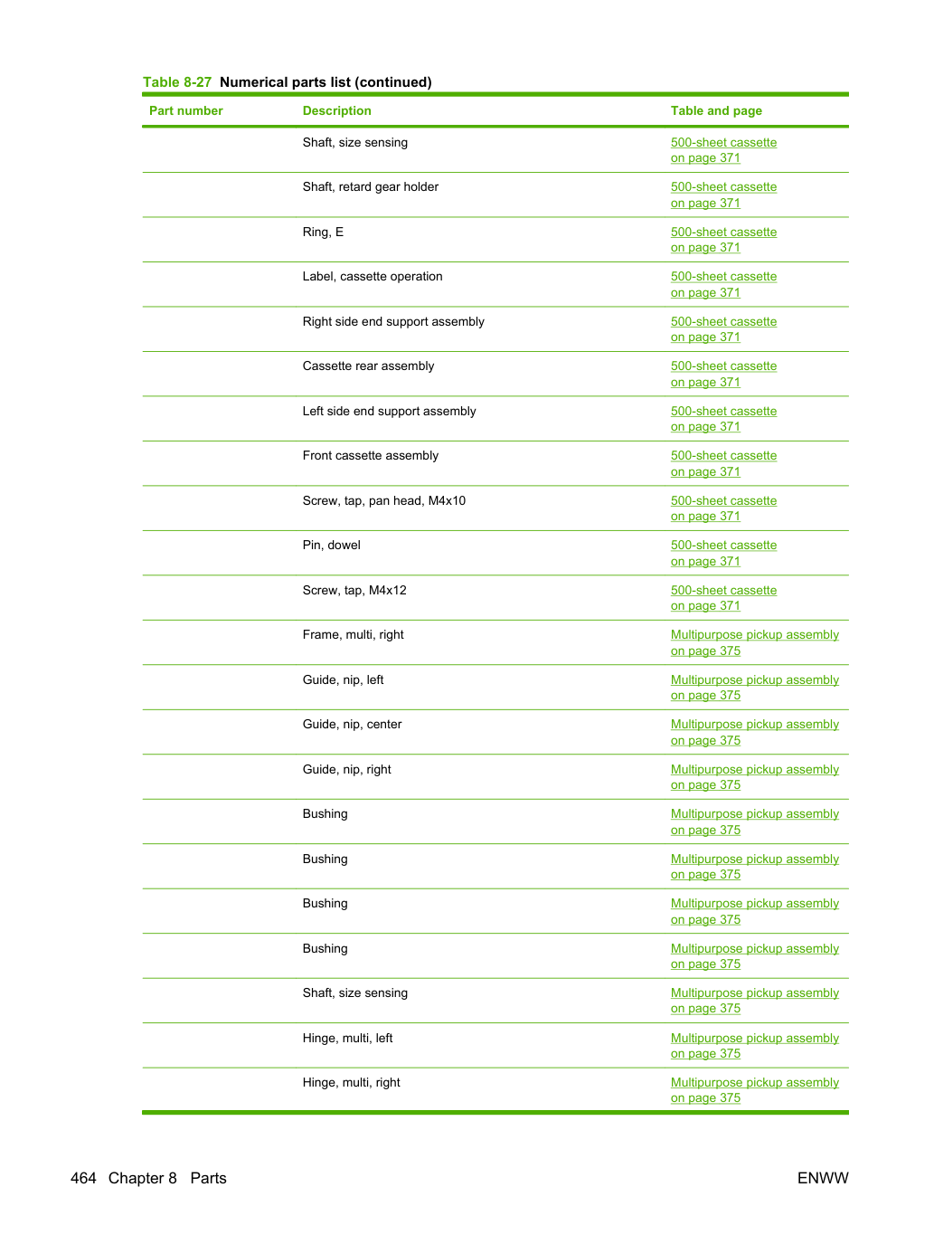The height and width of the screenshot is (1244, 934).
Task: Open Multipurpose pickup assembly link for Frame, multi, right
Action: click(755, 643)
